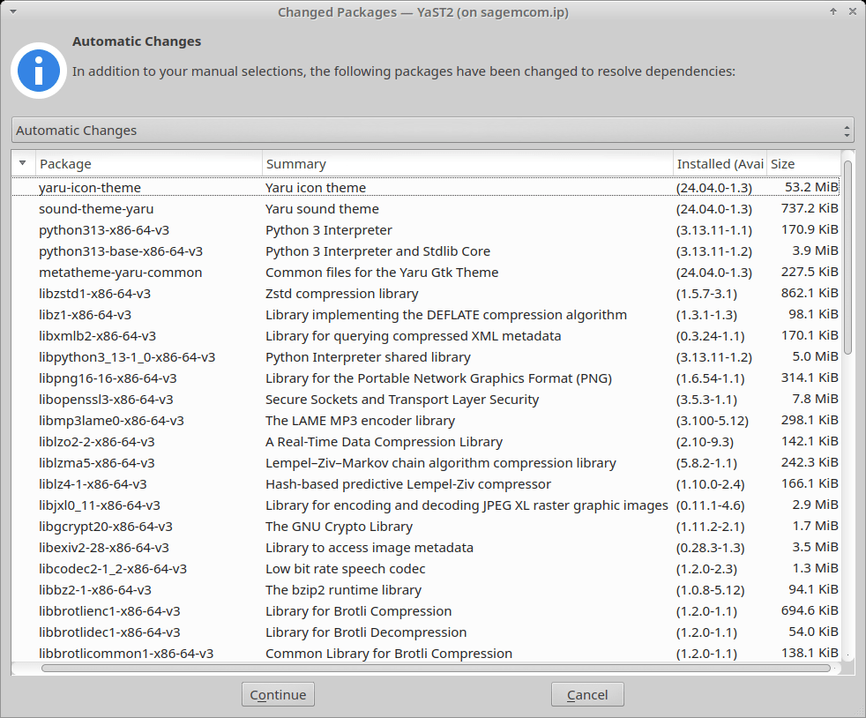The image size is (866, 718).
Task: Select the sound-theme-yaru package row
Action: click(96, 209)
